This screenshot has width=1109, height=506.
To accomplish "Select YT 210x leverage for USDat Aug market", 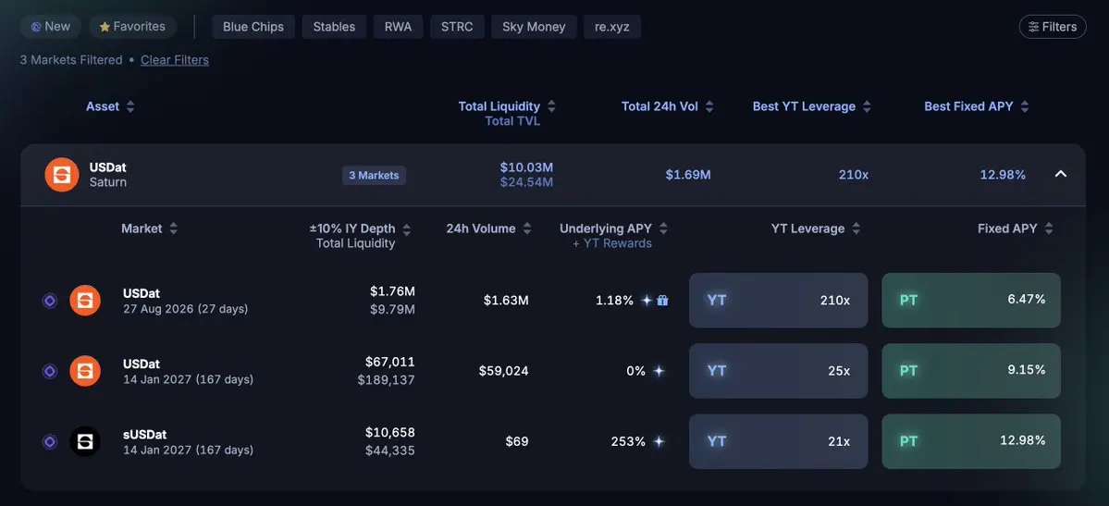I will point(779,300).
